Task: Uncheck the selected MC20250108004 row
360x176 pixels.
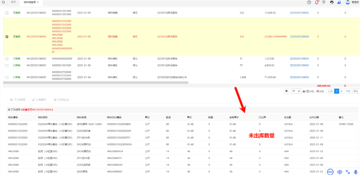Action: (7, 37)
